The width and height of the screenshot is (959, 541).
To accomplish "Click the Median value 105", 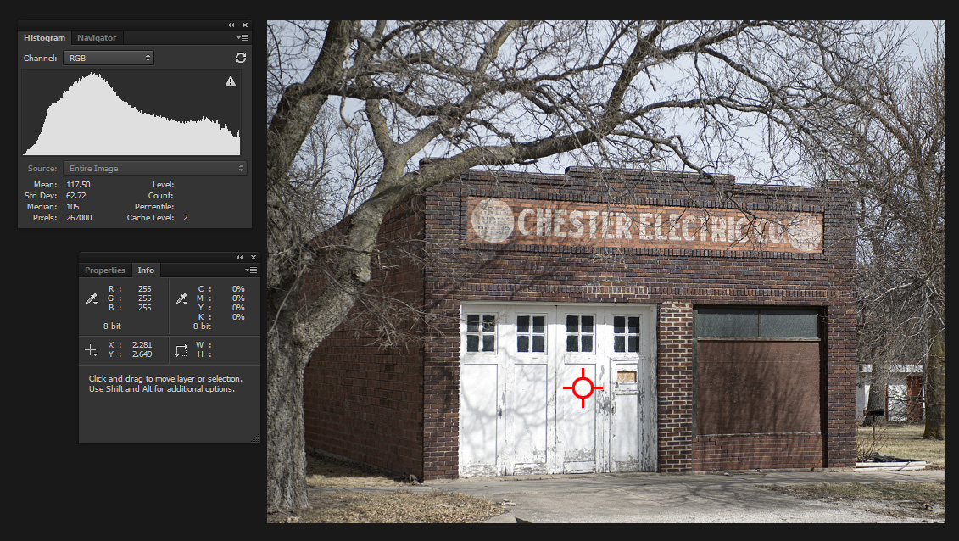I will point(73,207).
